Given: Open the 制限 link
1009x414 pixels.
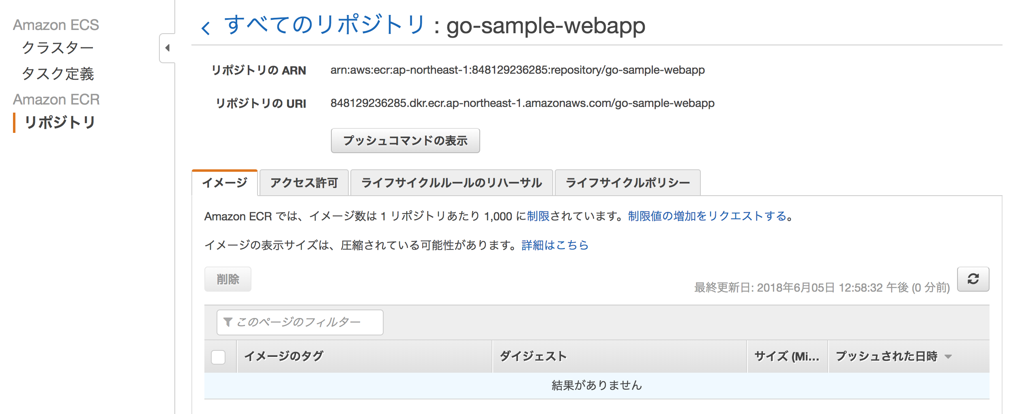Looking at the screenshot, I should point(538,216).
